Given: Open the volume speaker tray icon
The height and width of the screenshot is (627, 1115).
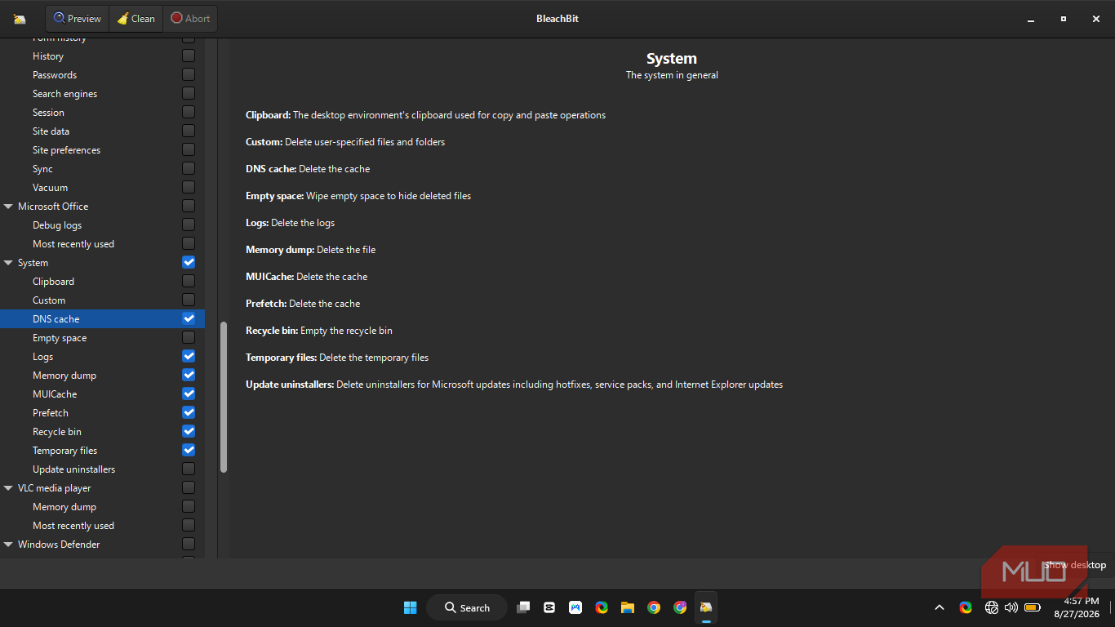Looking at the screenshot, I should 1011,607.
